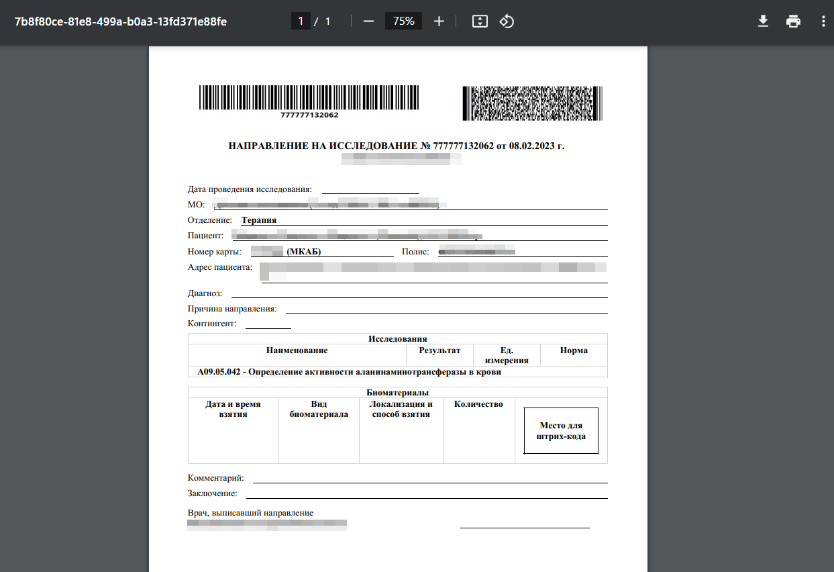Screen dimensions: 834x572
Task: Click the 'Место для штрих-кода' box
Action: (561, 431)
